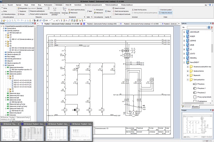Select the Wielożyłowe connection tool
The width and height of the screenshot is (214, 142).
[98, 10]
